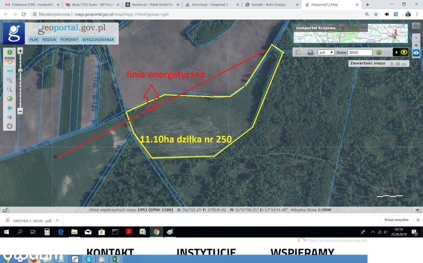Click the Geoportal krajowy overview minimap
Viewport: 423px width, 263px height.
pyautogui.click(x=350, y=33)
